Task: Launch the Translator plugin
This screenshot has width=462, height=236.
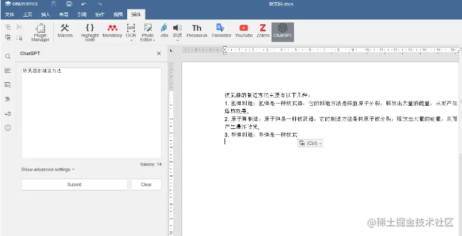Action: coord(221,31)
